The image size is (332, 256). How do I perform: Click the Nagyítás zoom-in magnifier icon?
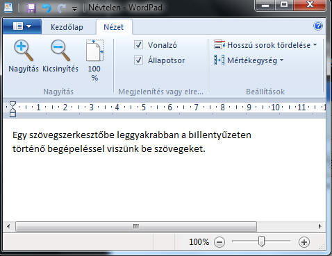coord(23,51)
